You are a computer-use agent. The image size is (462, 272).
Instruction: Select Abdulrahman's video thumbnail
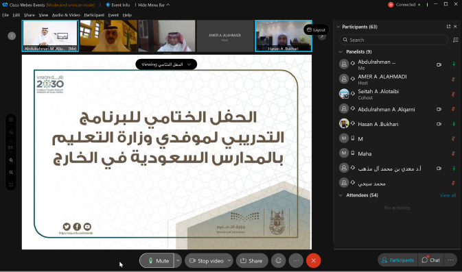[x=50, y=36]
